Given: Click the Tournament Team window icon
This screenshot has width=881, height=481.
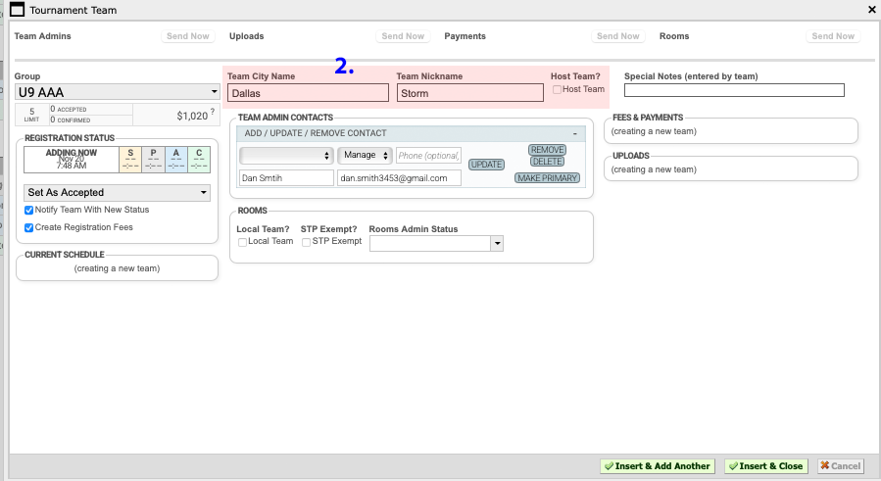Looking at the screenshot, I should (x=18, y=10).
